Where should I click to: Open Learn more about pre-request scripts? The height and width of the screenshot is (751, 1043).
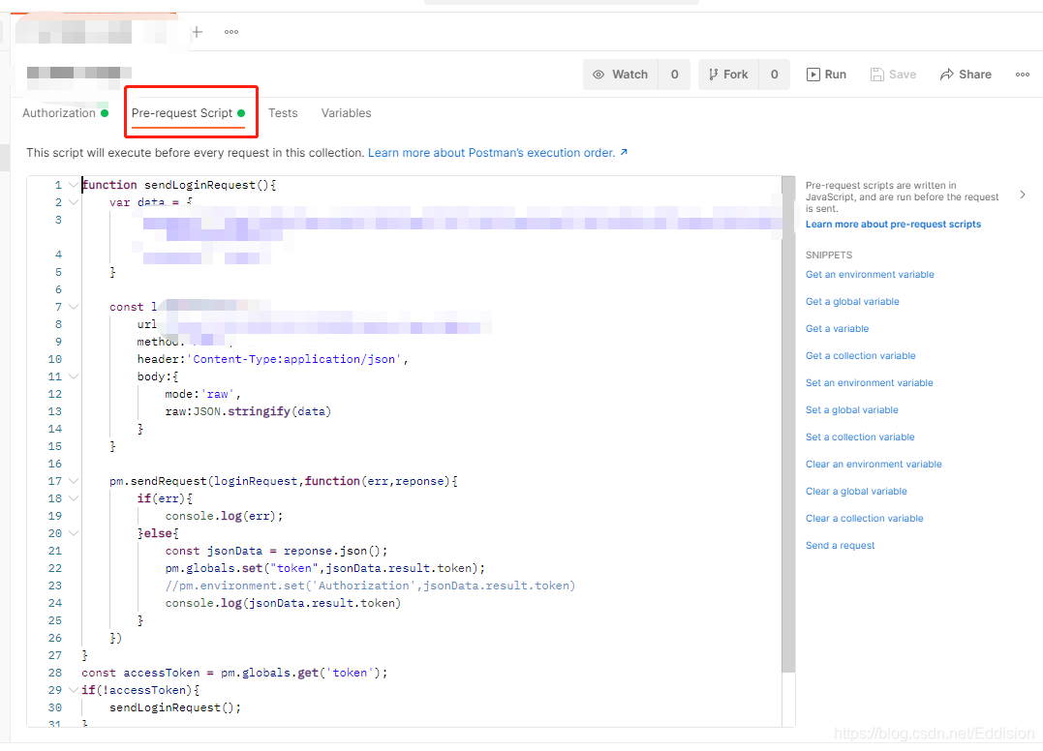tap(893, 224)
